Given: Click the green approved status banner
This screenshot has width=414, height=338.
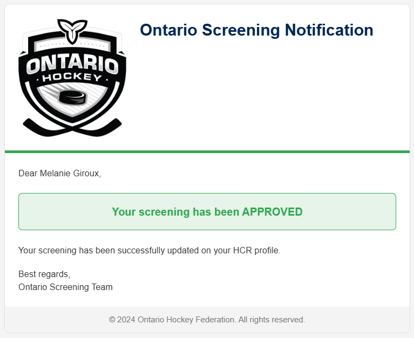Looking at the screenshot, I should click(x=207, y=211).
